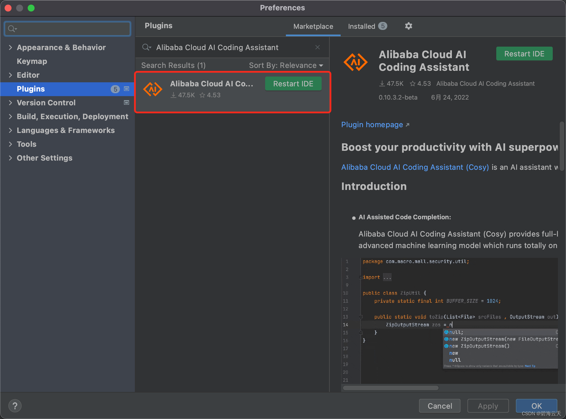
Task: Click the large plugin logo in details pane
Action: 355,62
